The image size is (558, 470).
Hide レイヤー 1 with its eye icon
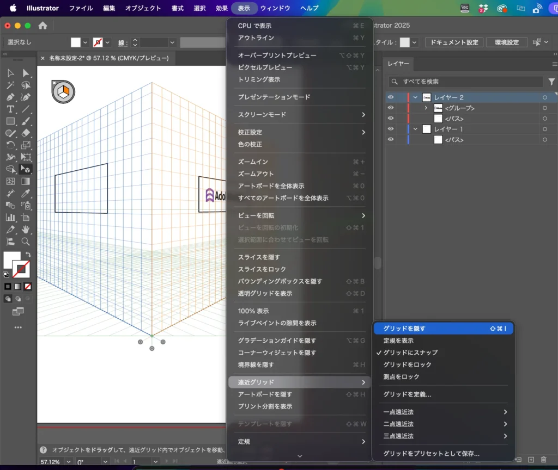390,129
